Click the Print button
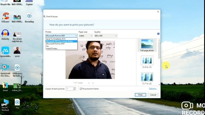 click(x=140, y=95)
